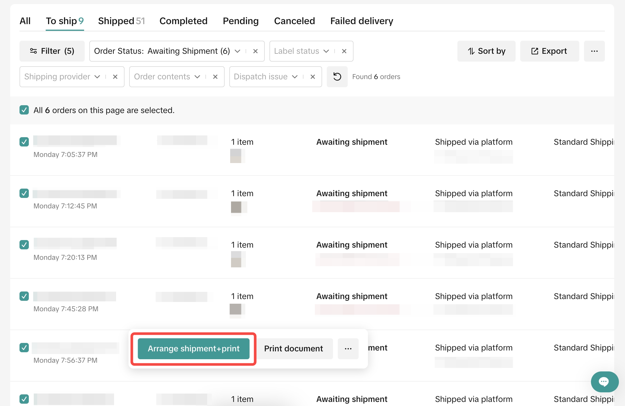Open the top-right more options ellipsis
Screen dimensions: 625x406
(x=594, y=51)
